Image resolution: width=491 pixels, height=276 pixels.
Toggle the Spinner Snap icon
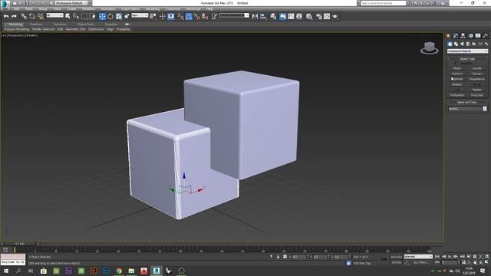coord(205,16)
